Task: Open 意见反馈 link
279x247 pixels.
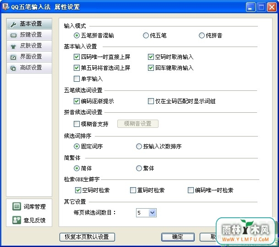Action: (x=34, y=220)
